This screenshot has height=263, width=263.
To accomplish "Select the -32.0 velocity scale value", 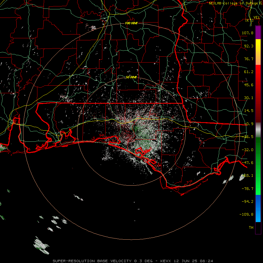I will click(248, 150).
